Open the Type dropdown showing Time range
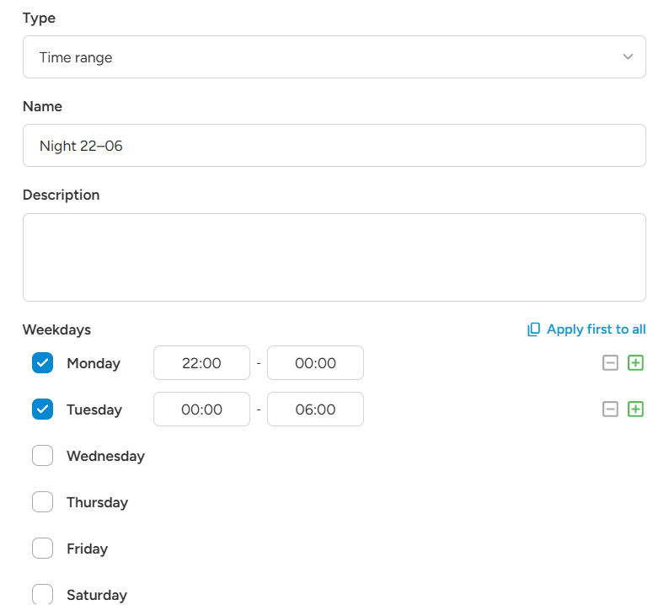 (334, 57)
